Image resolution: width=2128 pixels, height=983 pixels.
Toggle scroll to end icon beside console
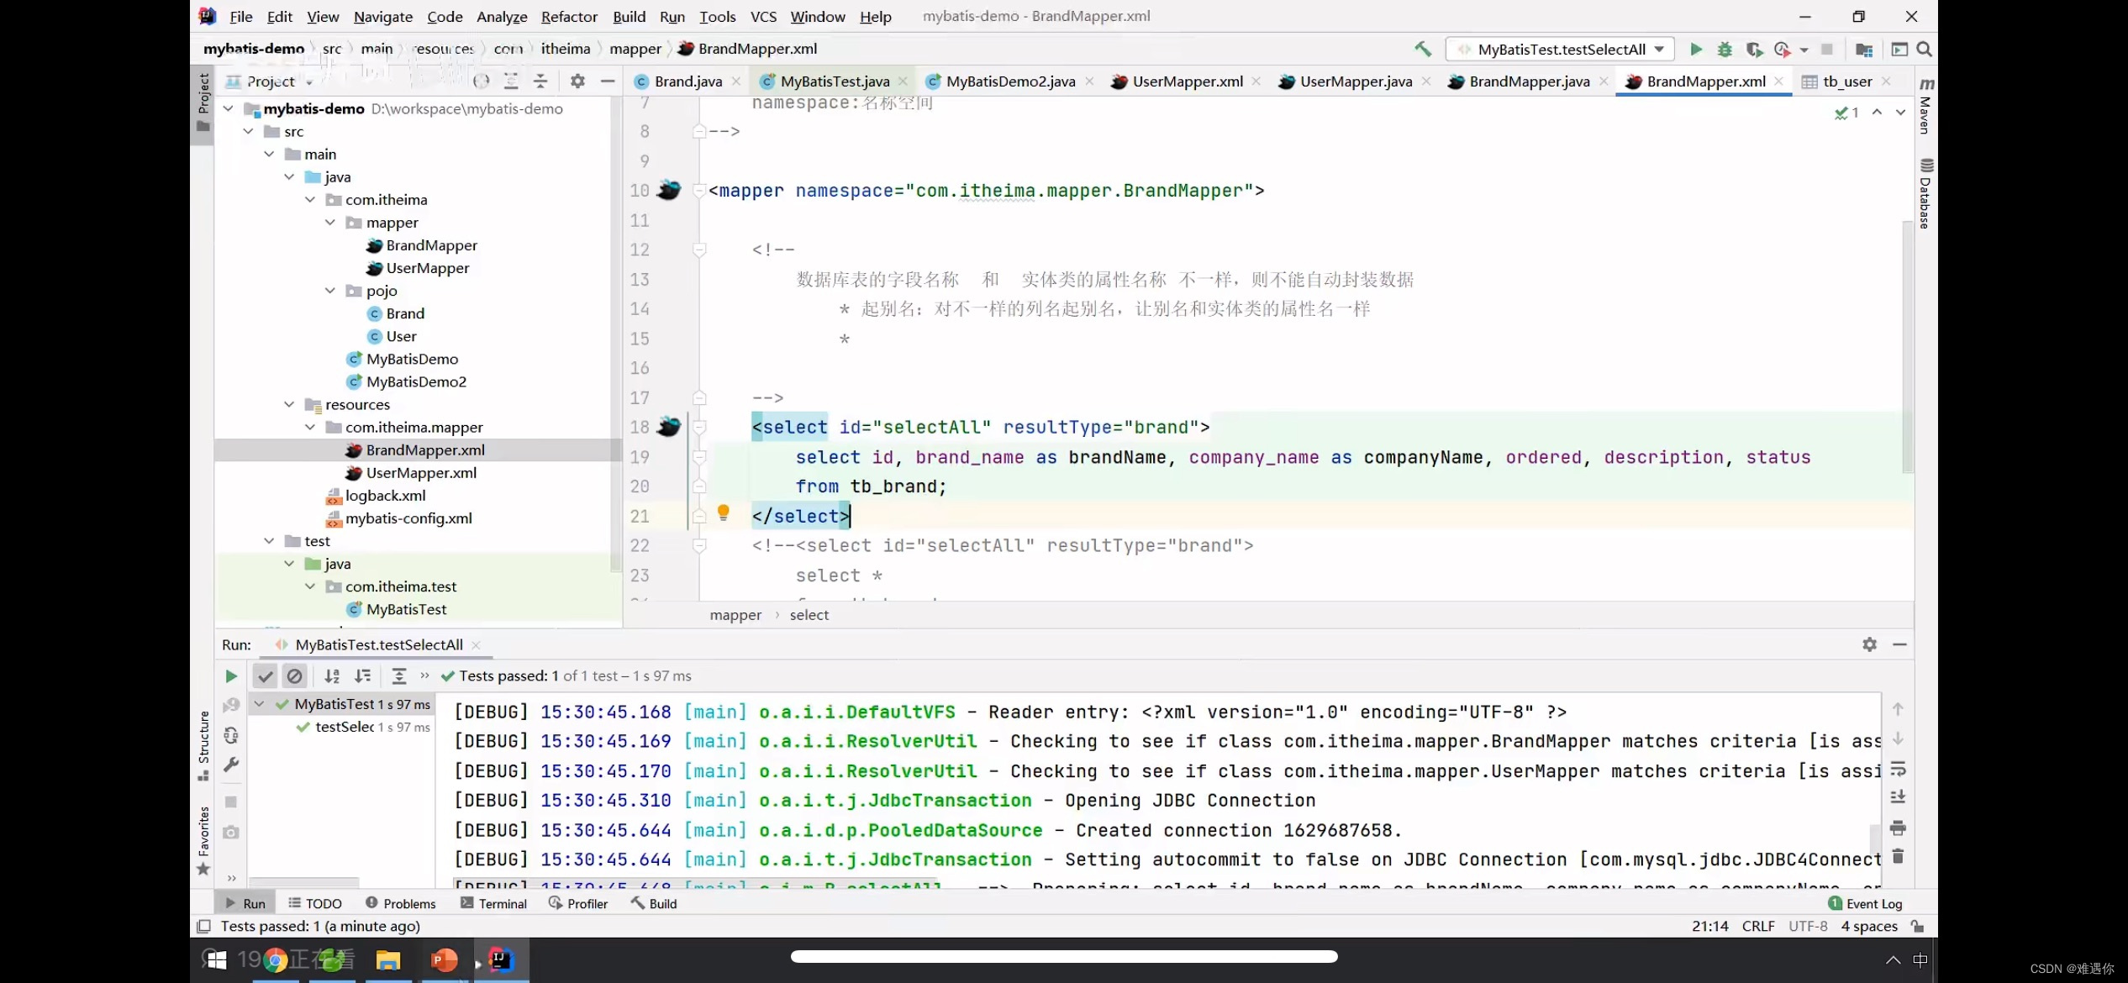coord(1898,797)
